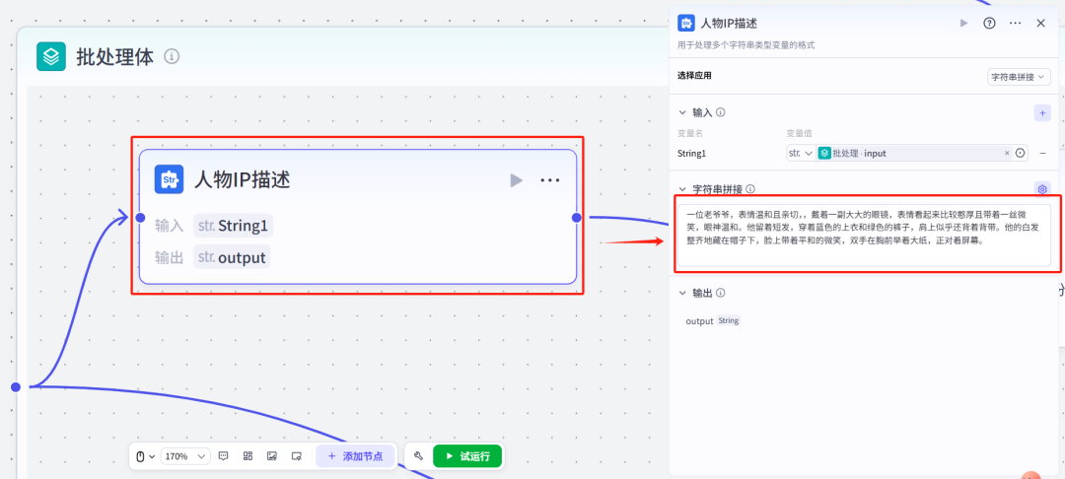Open more options in the side panel header
The width and height of the screenshot is (1065, 479).
pyautogui.click(x=1016, y=23)
